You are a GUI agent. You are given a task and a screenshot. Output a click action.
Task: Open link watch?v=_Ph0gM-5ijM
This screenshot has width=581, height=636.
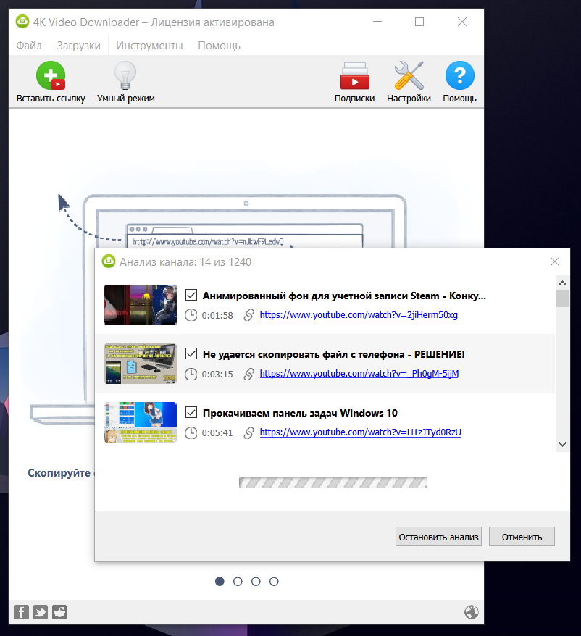[x=359, y=374]
